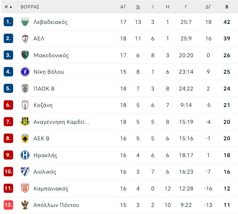Click the Απόλλων Πόντου club crest

(x=25, y=205)
